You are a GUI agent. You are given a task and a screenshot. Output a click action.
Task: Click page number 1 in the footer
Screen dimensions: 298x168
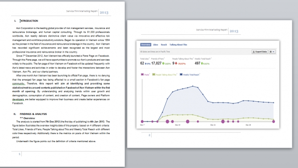(x=20, y=154)
